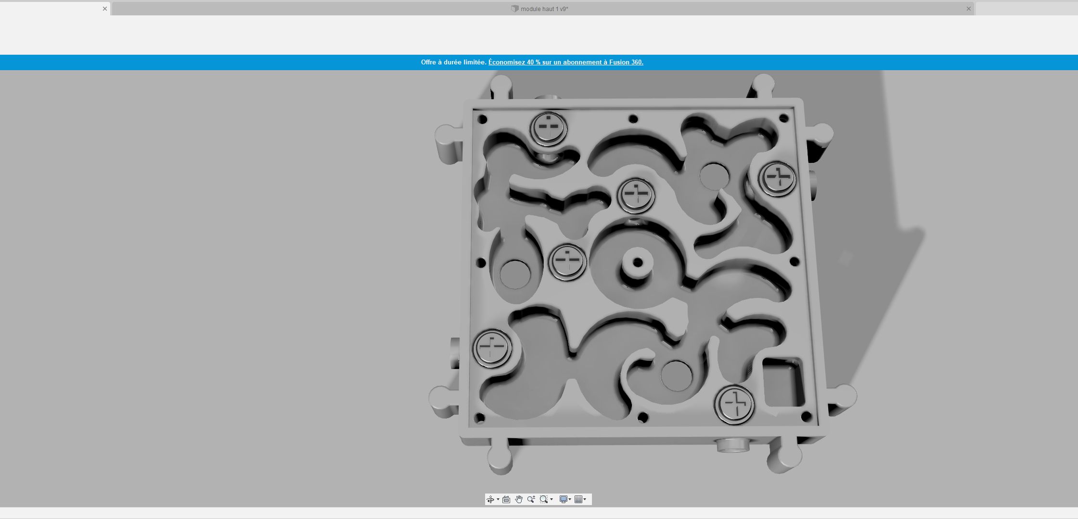
Task: Click the Zoom Window magnifier icon
Action: (544, 499)
